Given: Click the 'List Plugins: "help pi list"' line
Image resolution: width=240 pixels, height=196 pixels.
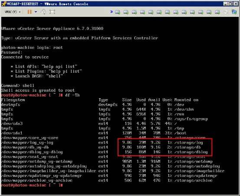Looking at the screenshot, I should [x=46, y=71].
